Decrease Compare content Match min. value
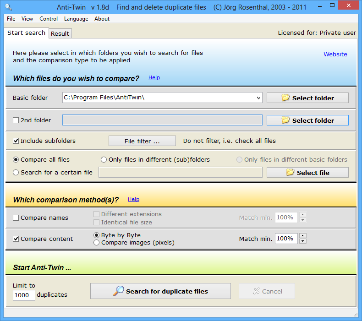Screen dimensions: 362x321 tap(303, 241)
